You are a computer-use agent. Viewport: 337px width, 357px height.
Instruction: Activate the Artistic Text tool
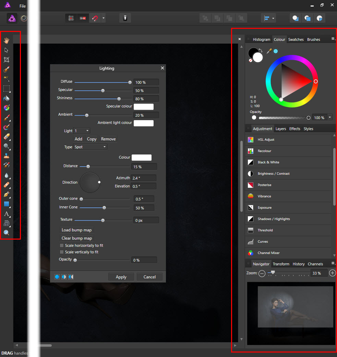(7, 214)
